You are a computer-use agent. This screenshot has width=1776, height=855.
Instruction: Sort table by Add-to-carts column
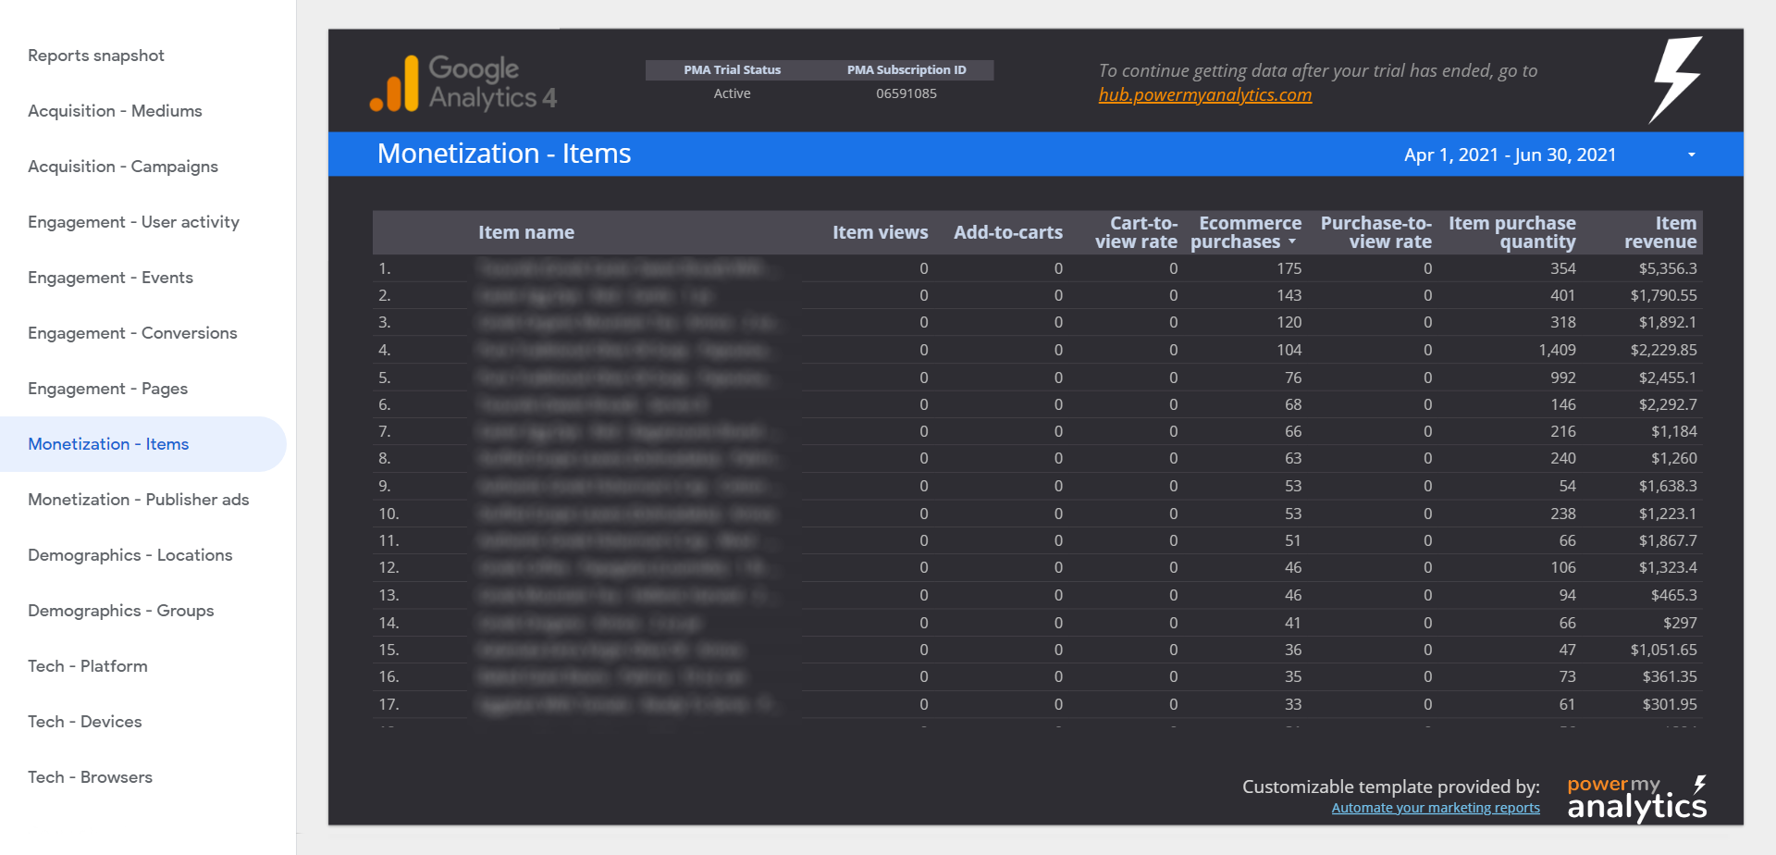point(1008,232)
